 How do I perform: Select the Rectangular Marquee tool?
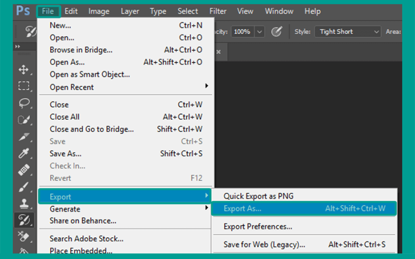coord(23,86)
